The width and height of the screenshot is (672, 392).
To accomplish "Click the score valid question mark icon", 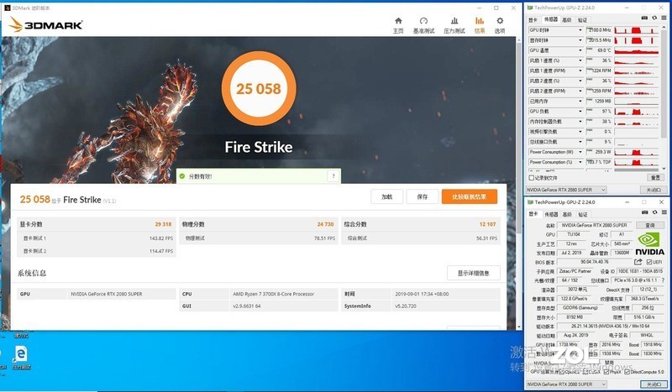I will pos(333,176).
